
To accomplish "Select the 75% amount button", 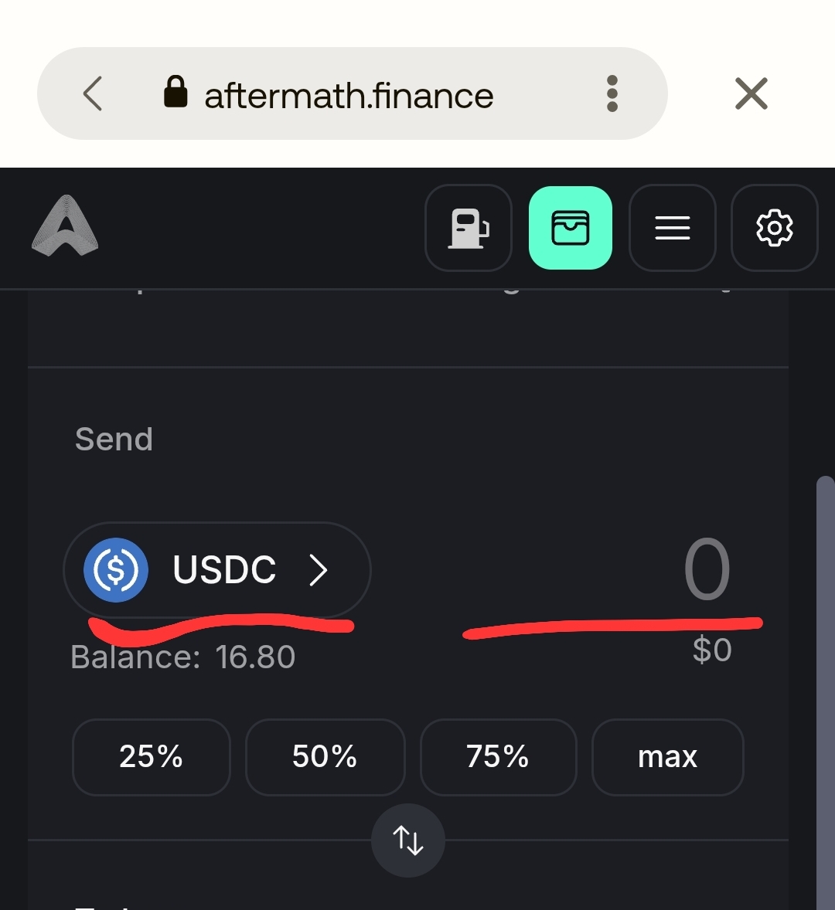I will pyautogui.click(x=498, y=757).
